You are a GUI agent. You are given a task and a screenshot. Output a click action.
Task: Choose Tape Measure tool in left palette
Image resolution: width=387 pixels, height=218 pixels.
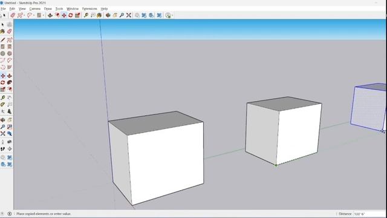pyautogui.click(x=2, y=97)
